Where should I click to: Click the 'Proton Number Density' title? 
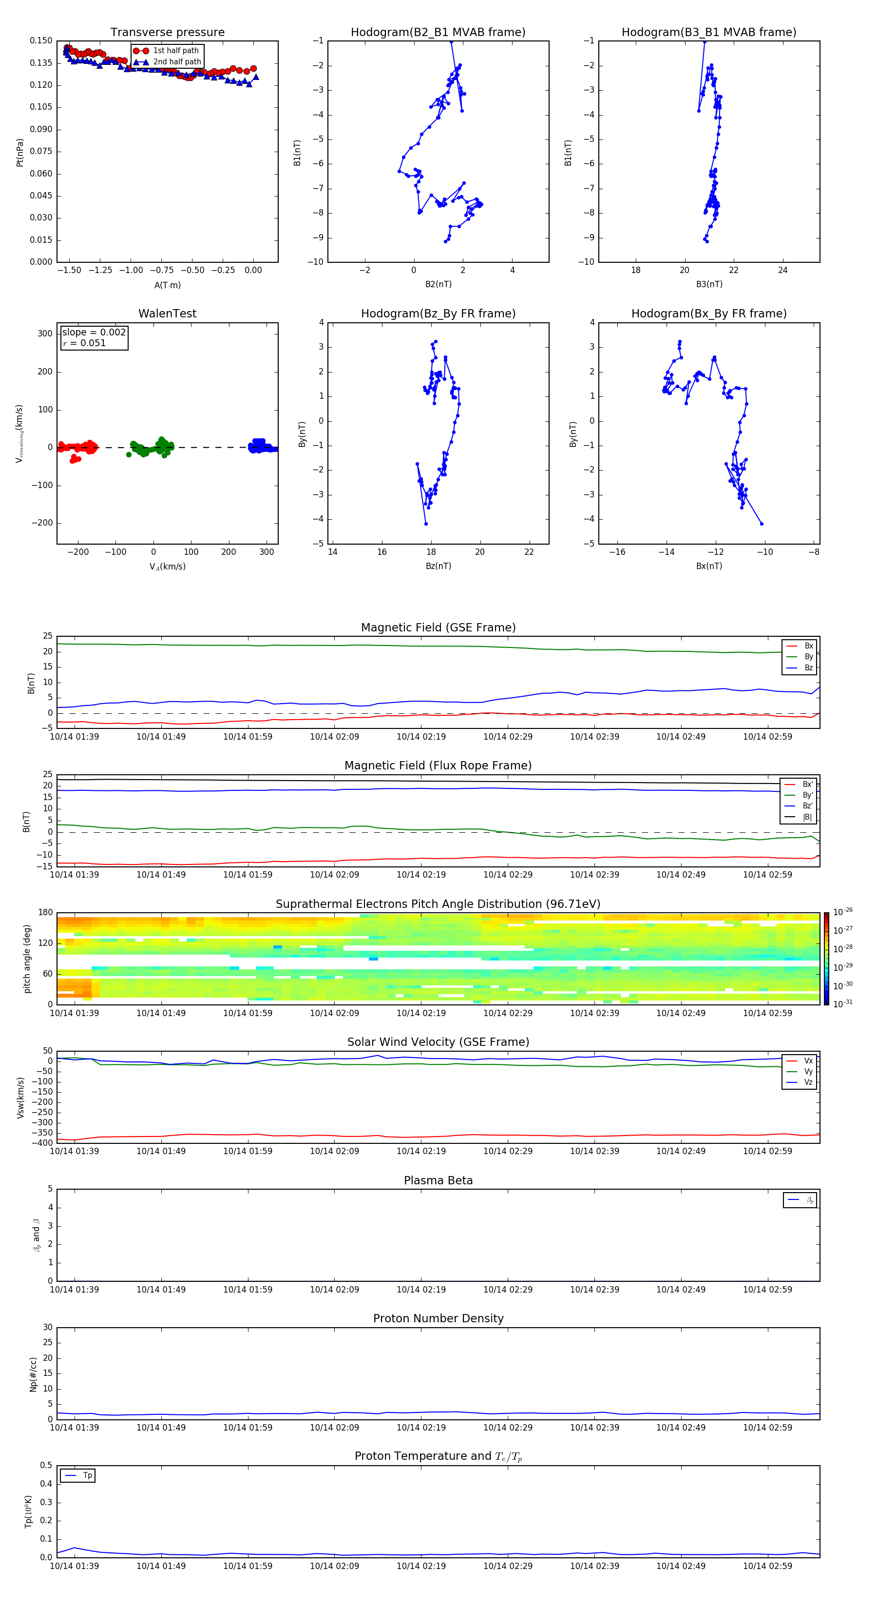(x=438, y=1319)
